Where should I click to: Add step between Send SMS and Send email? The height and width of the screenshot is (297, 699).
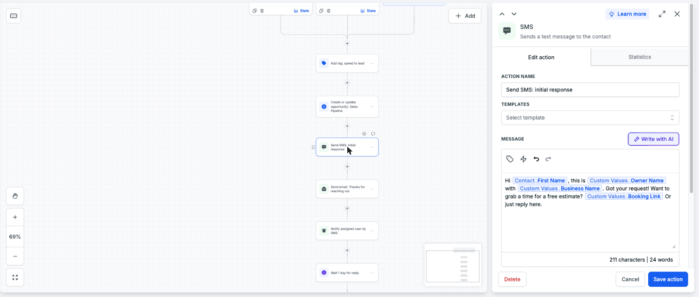tap(347, 166)
